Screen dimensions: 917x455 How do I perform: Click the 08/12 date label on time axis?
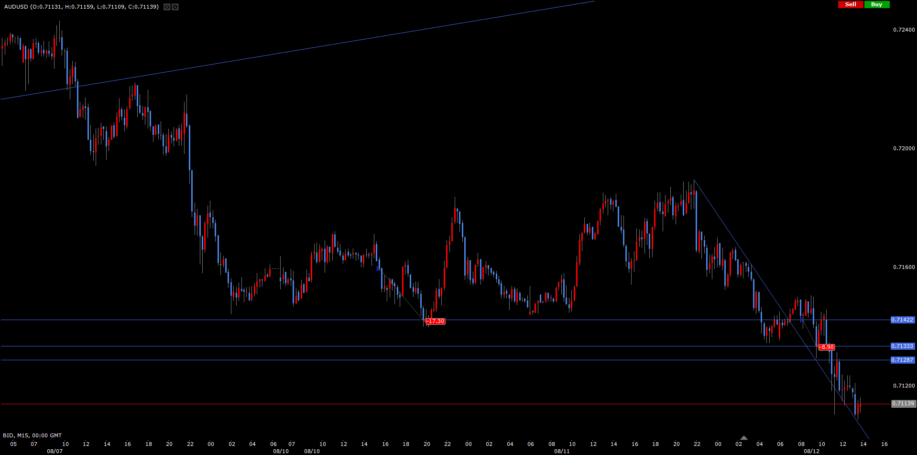coord(811,451)
